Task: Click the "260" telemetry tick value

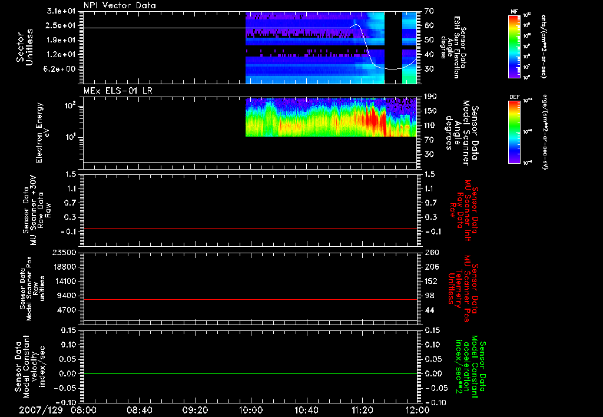Action: (432, 253)
